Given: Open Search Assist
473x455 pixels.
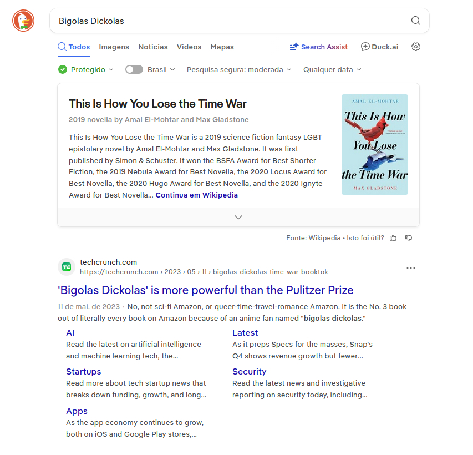Looking at the screenshot, I should pos(319,47).
